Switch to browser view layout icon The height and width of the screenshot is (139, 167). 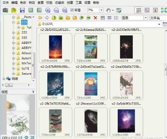coord(138,10)
